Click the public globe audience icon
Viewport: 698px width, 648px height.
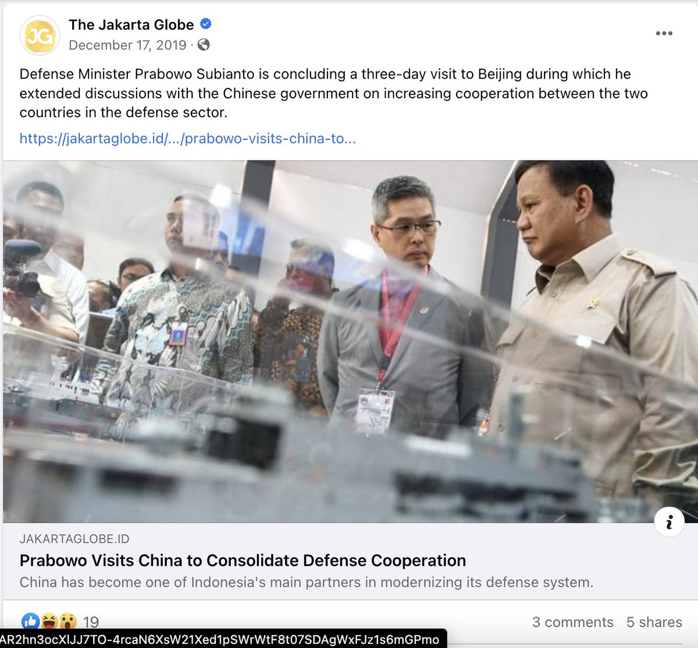click(x=204, y=45)
